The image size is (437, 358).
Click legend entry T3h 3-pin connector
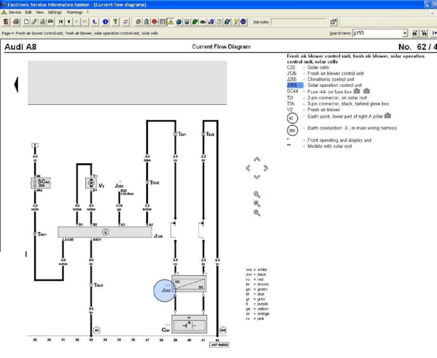pos(338,104)
